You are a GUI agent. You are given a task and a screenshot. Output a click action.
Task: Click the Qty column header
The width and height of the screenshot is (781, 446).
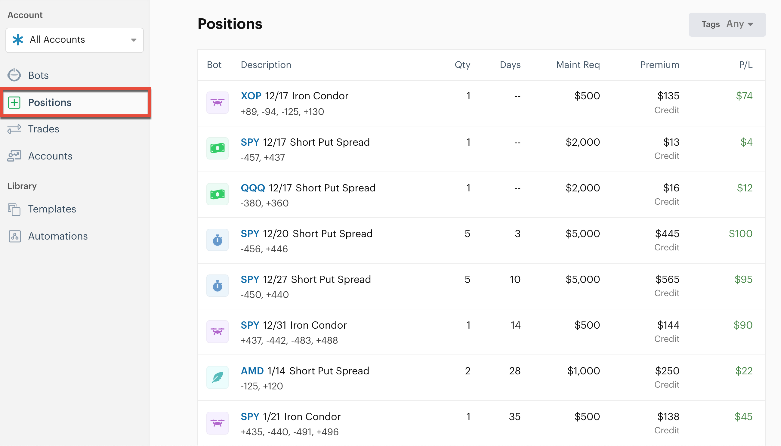pos(462,65)
